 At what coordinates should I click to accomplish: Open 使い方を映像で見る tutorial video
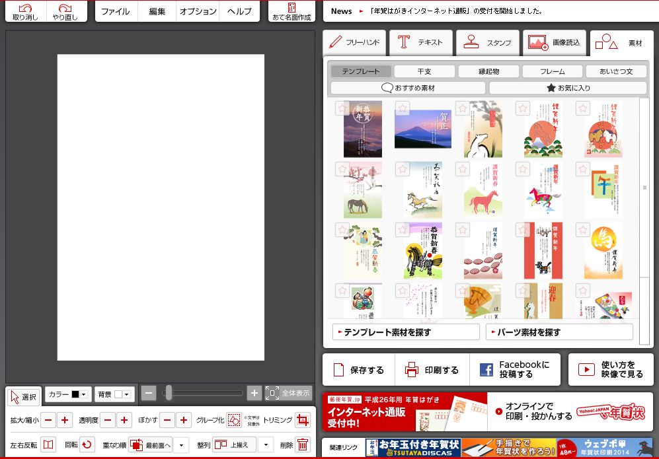(611, 370)
